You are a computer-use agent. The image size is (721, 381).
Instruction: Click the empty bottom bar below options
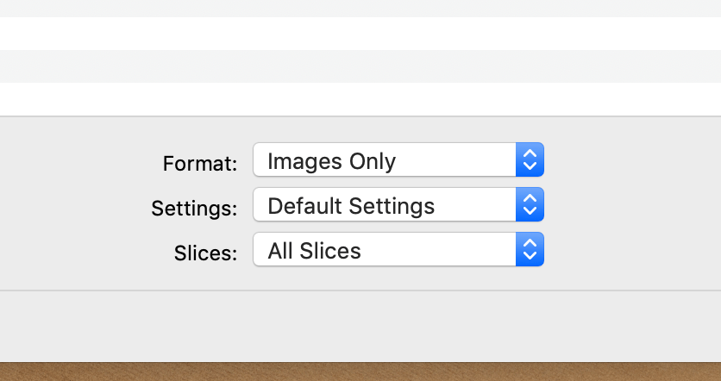point(360,326)
